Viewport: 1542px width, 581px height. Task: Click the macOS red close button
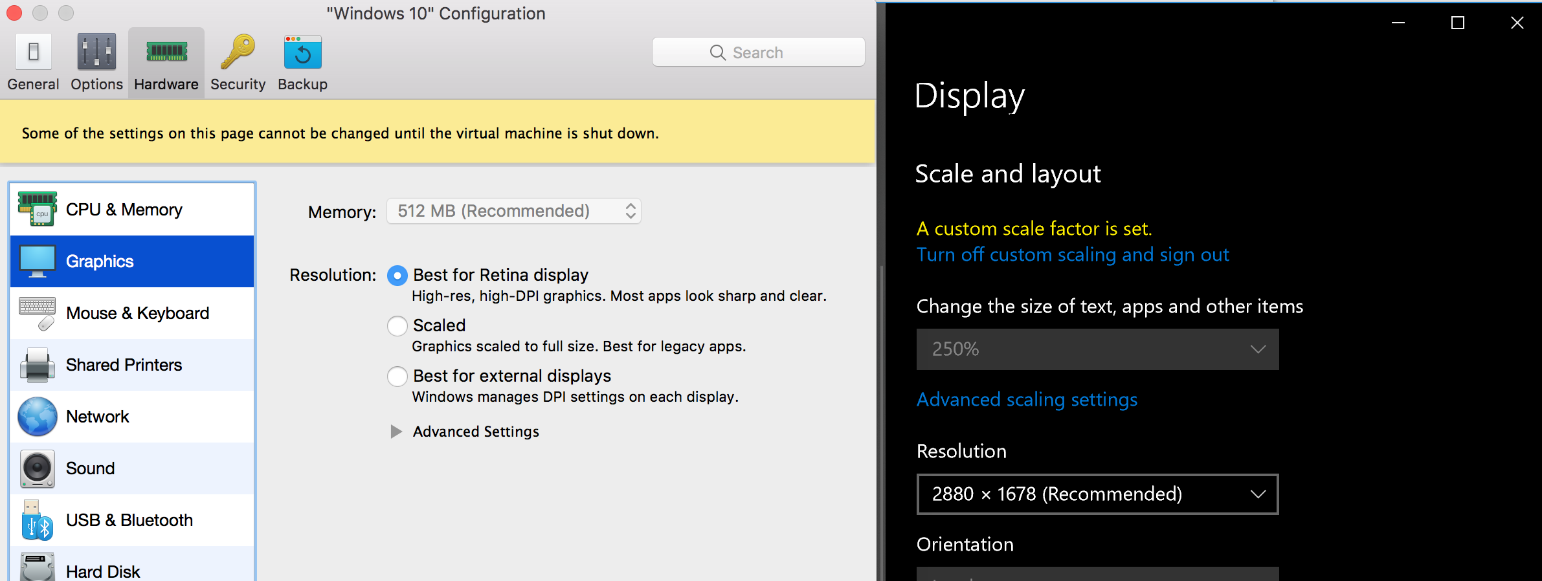click(14, 13)
